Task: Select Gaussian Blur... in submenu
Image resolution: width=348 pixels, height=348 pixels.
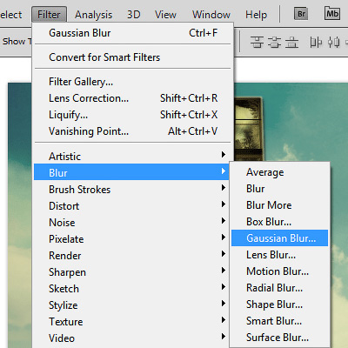Action: 279,238
